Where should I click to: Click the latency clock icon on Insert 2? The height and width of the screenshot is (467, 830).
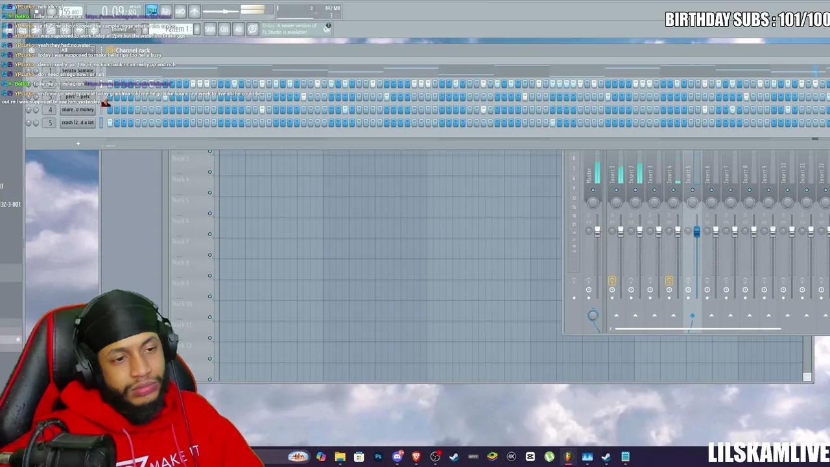(631, 289)
